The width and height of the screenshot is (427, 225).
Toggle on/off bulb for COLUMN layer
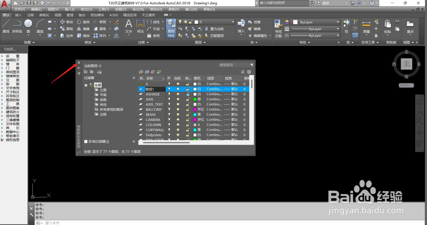169,125
